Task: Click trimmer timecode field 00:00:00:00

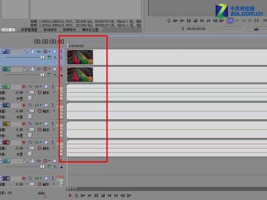Action: [x=196, y=29]
